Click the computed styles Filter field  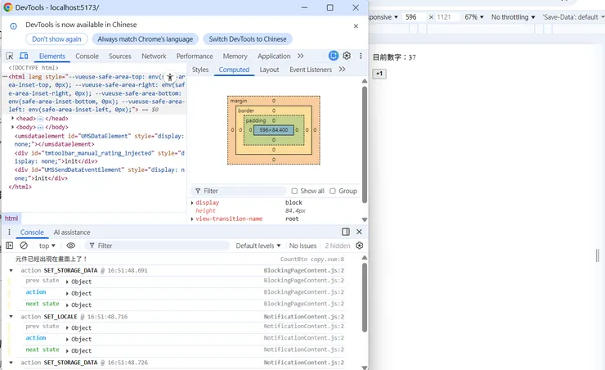click(237, 191)
